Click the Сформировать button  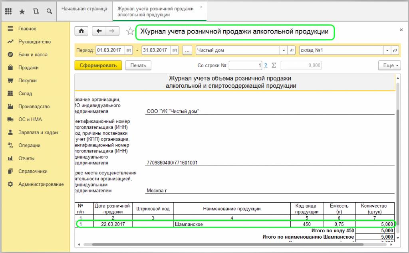coord(98,65)
